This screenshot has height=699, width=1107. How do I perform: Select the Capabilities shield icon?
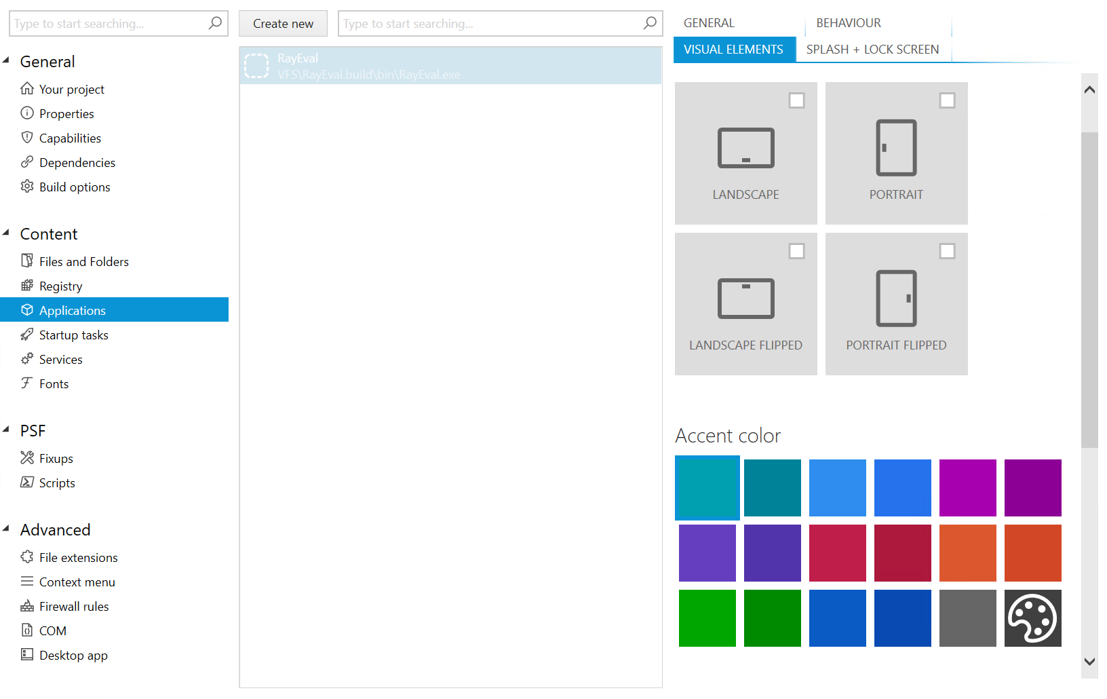tap(27, 138)
